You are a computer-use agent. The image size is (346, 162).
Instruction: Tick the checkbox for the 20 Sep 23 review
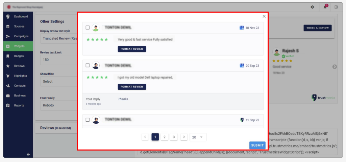pyautogui.click(x=88, y=66)
